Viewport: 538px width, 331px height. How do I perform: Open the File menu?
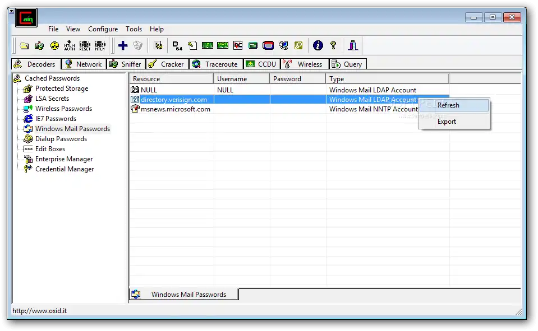tap(53, 29)
